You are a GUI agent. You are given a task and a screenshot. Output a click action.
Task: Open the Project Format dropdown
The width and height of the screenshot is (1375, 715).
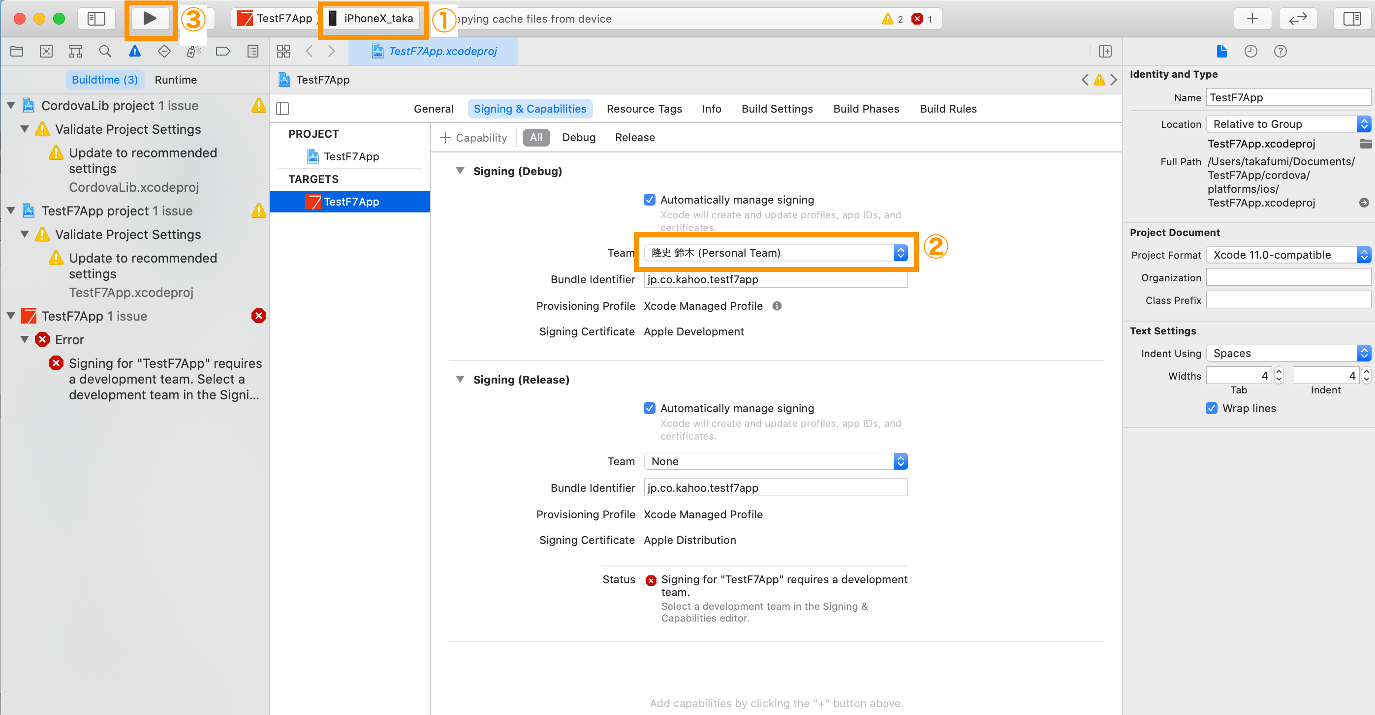coord(1287,255)
